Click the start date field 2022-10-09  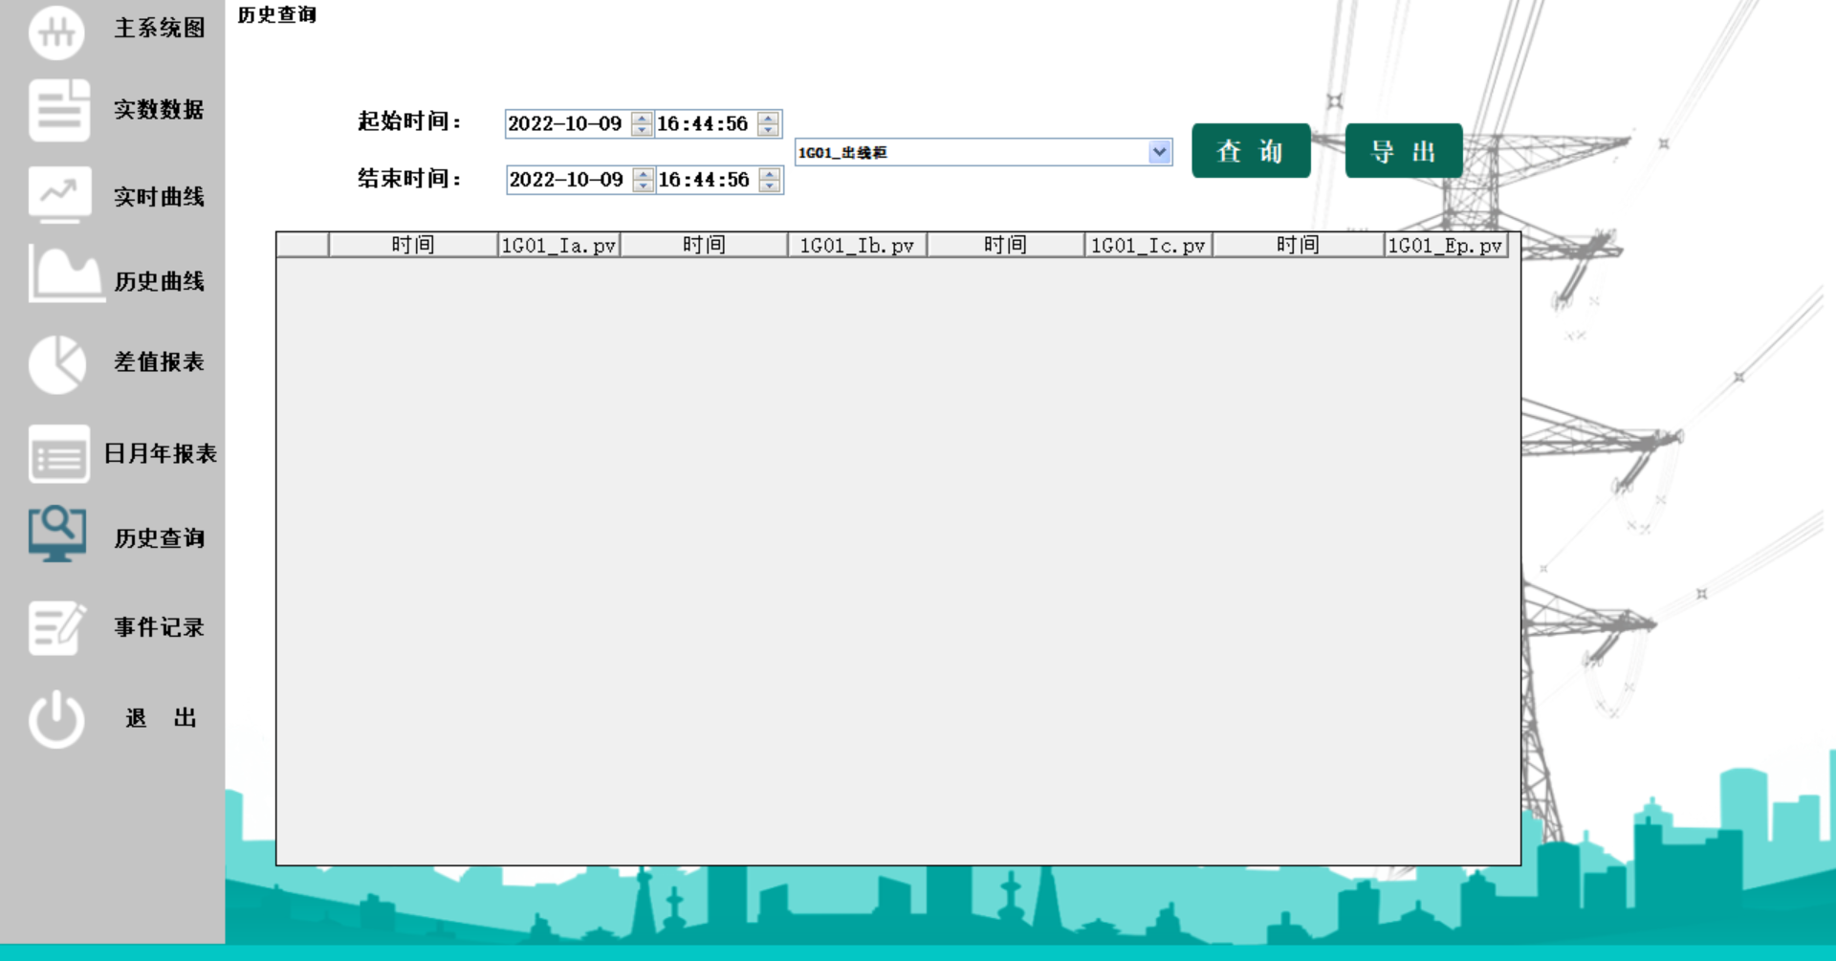click(x=565, y=123)
